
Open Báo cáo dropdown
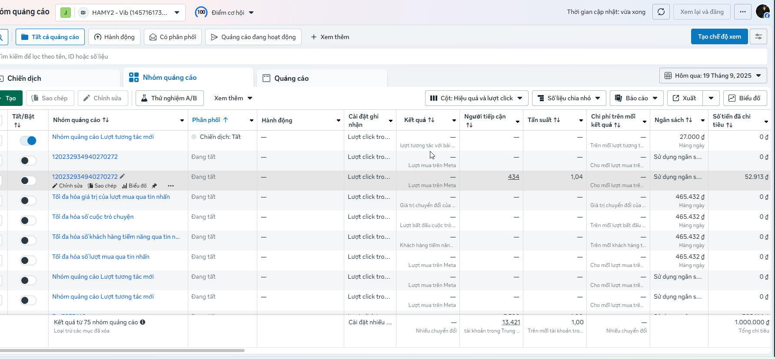637,98
